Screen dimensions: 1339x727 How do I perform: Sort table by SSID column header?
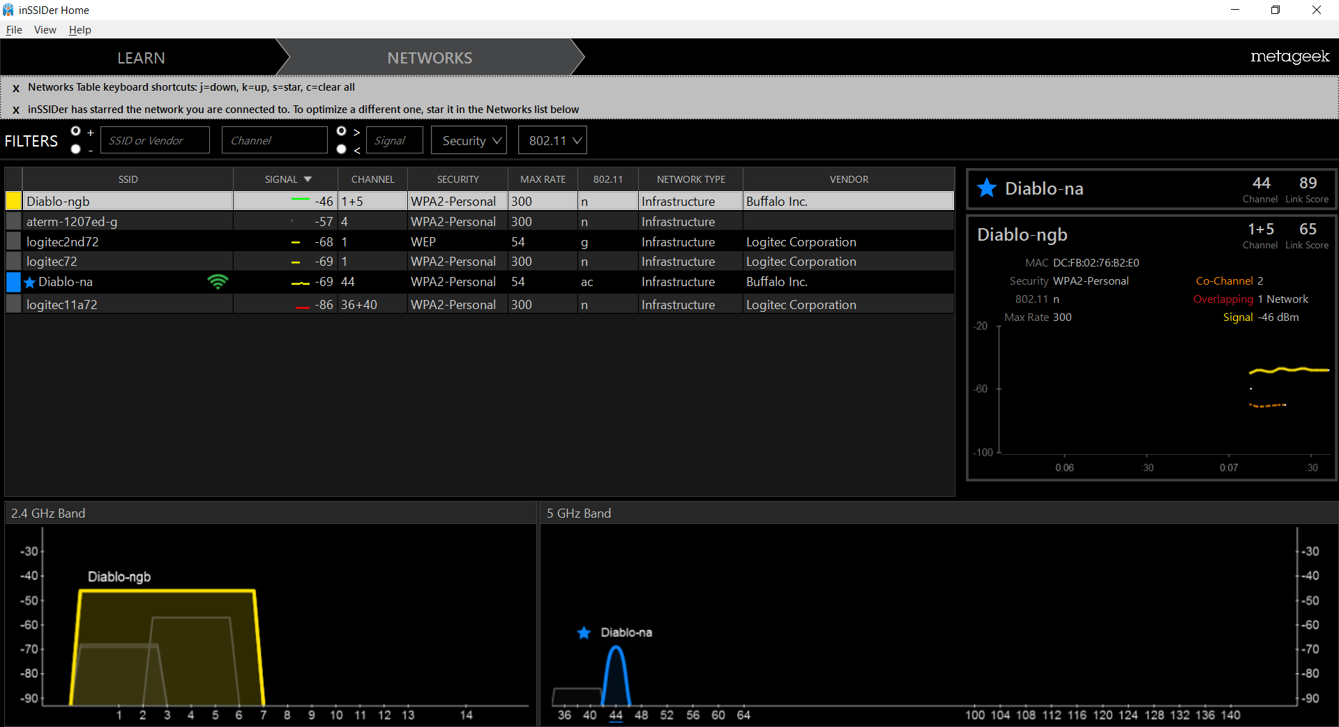[x=128, y=179]
